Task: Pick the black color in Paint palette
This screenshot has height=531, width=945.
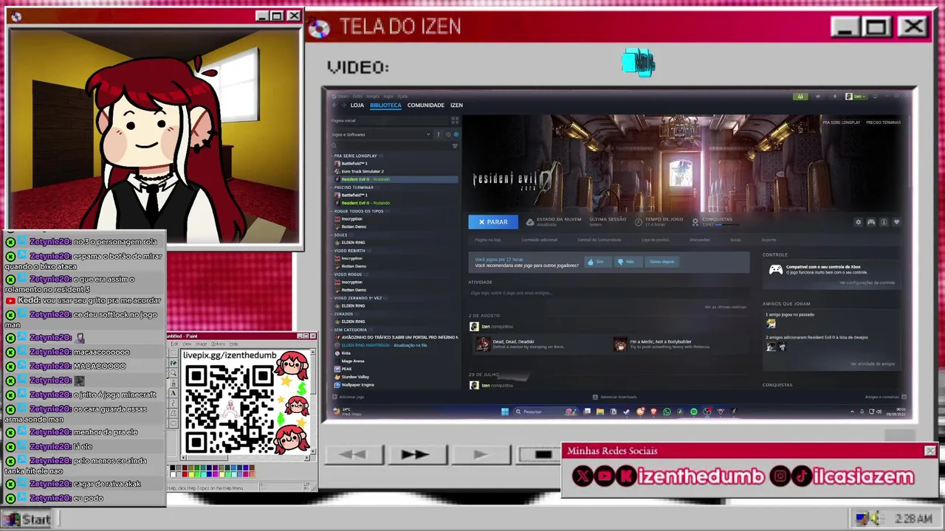Action: click(x=173, y=468)
